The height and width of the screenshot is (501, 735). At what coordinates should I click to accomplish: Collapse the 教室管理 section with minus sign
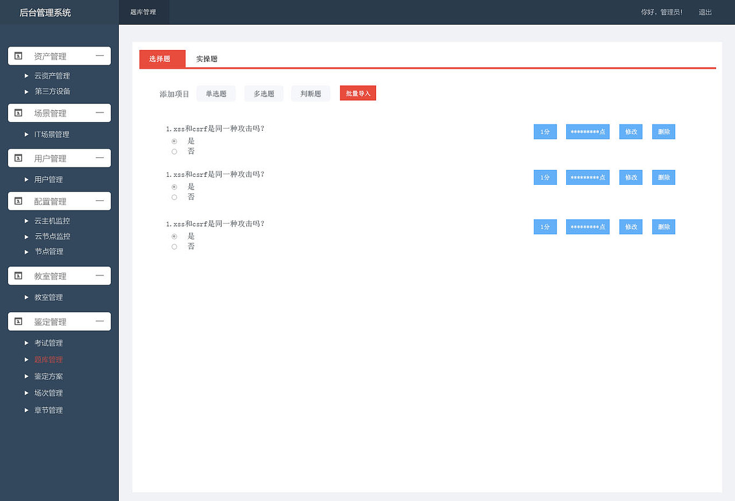[100, 275]
